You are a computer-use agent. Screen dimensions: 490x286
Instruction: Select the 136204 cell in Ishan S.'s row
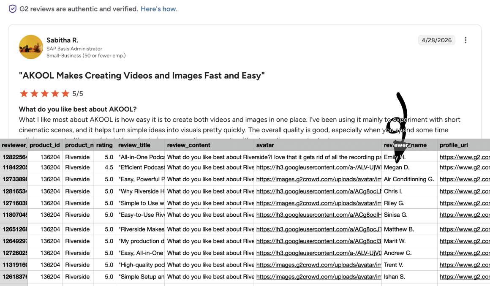coord(45,277)
